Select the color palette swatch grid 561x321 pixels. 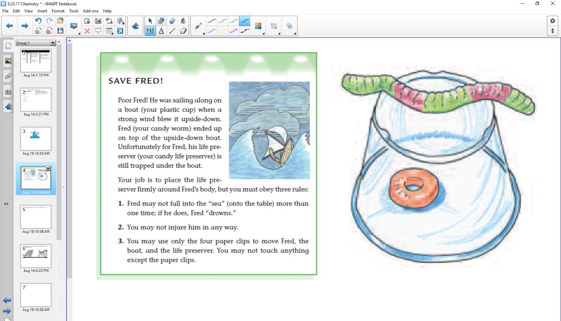[258, 26]
